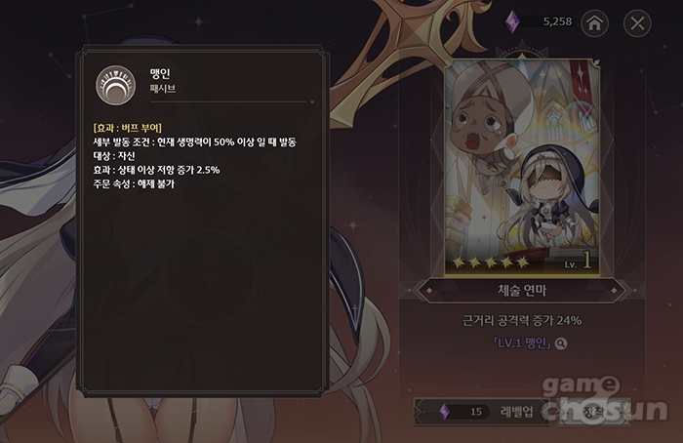Click the gem icon beside cost 15
The width and height of the screenshot is (683, 443).
[444, 411]
